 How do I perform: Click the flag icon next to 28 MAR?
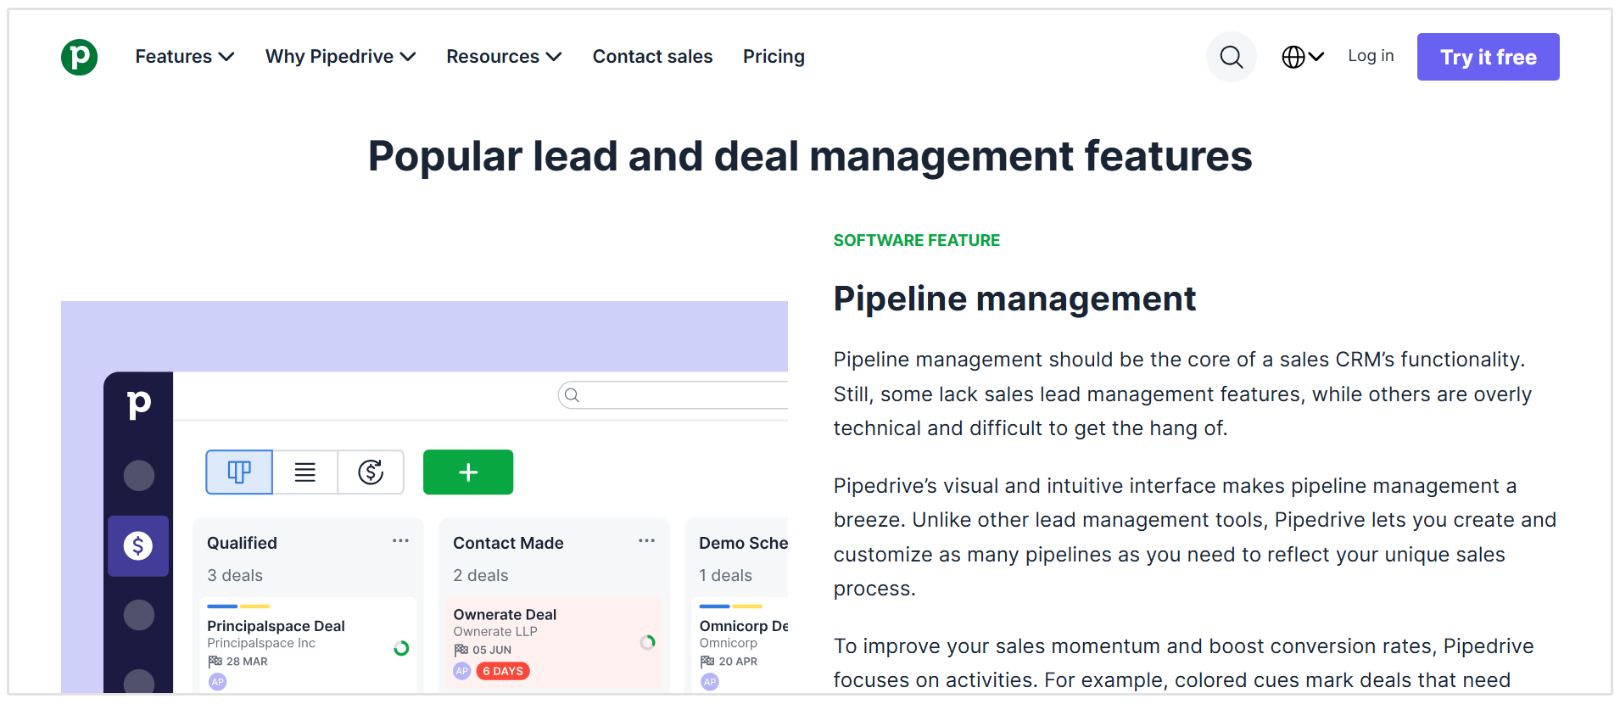(x=215, y=662)
